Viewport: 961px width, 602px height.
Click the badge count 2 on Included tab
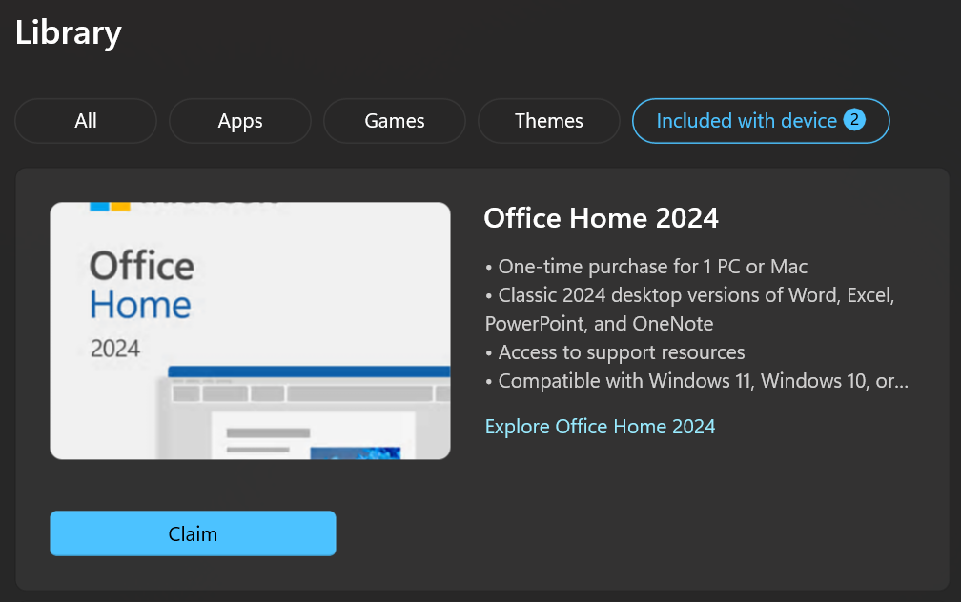854,119
